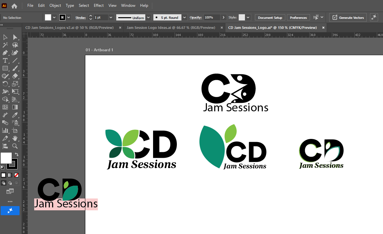Open the fill color dropdown arrow
383x234 pixels.
pos(54,18)
